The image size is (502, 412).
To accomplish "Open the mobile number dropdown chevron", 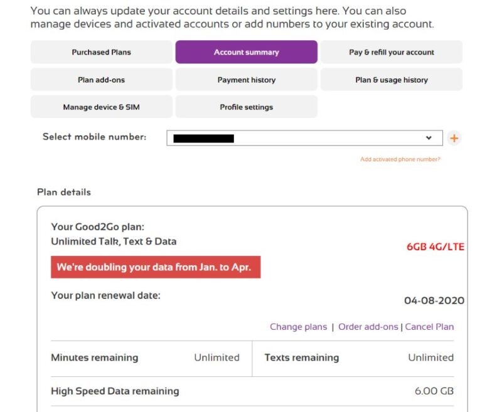I will click(x=429, y=137).
